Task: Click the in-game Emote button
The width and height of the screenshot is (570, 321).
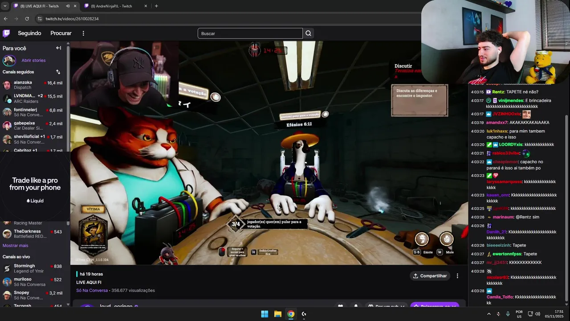Action: (x=422, y=239)
